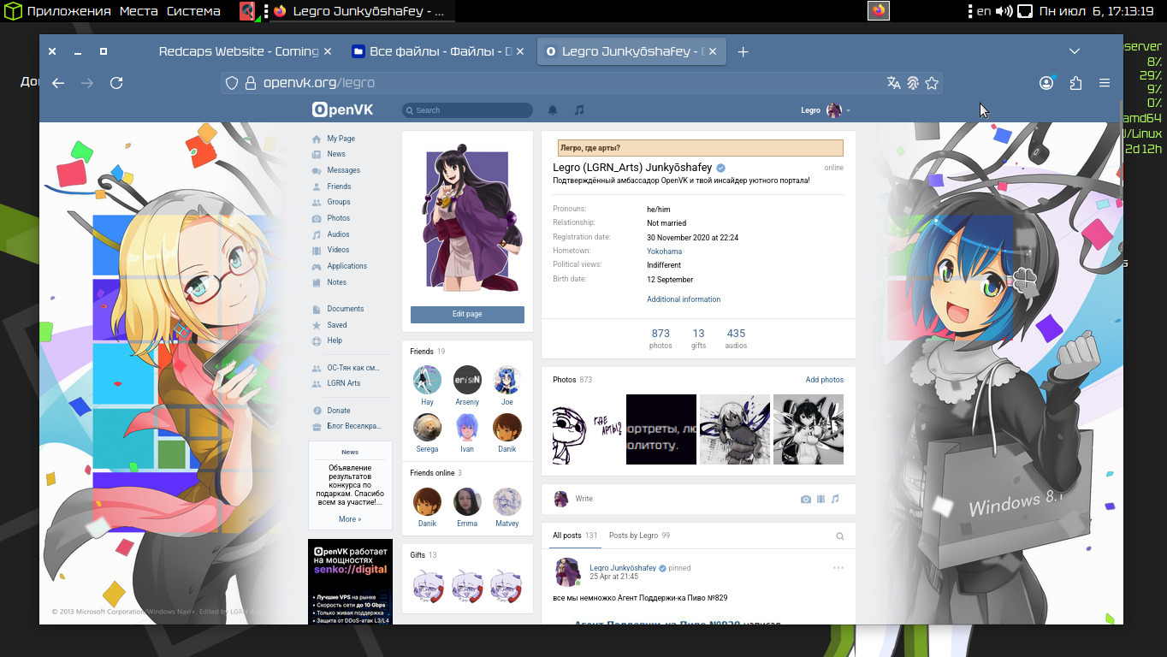Click More » in the News box

[350, 519]
